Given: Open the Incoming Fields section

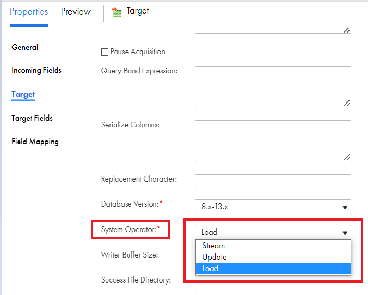Looking at the screenshot, I should coord(36,70).
